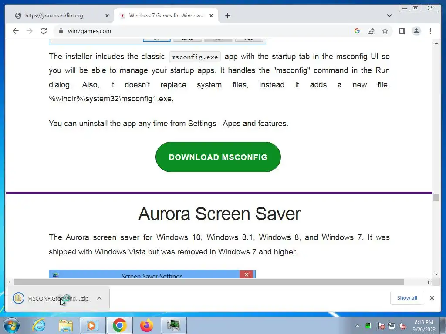The height and width of the screenshot is (334, 446).
Task: Go back to the previous page
Action: click(x=16, y=31)
